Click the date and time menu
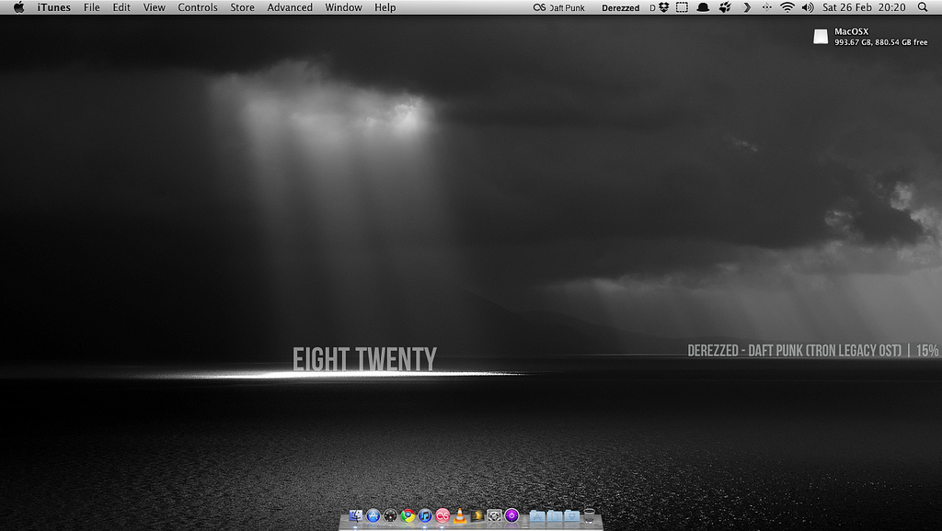Image resolution: width=942 pixels, height=531 pixels. [x=863, y=7]
